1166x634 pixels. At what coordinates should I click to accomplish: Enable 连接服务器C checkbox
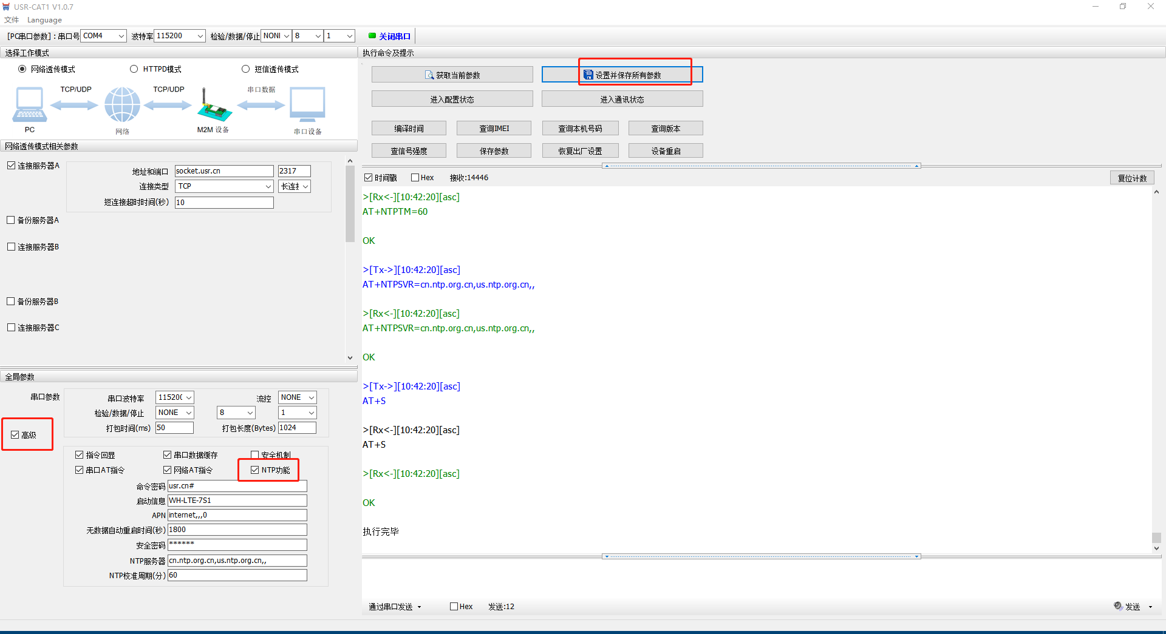tap(11, 328)
